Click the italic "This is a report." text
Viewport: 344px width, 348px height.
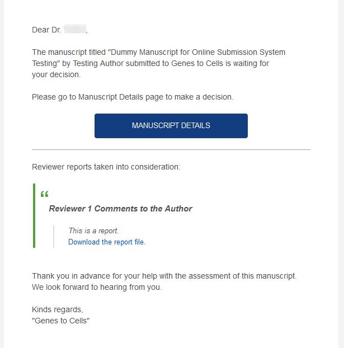coord(93,231)
